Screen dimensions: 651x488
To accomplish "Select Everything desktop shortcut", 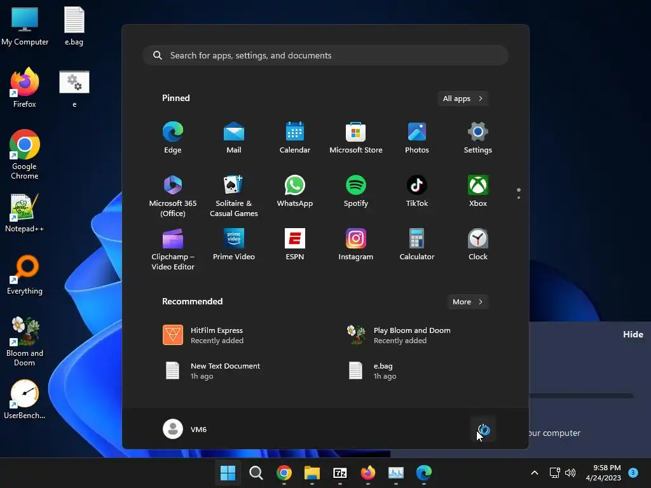I will pyautogui.click(x=25, y=274).
